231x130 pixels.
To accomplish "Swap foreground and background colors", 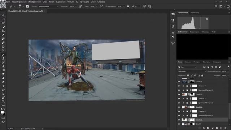I will (4, 109).
